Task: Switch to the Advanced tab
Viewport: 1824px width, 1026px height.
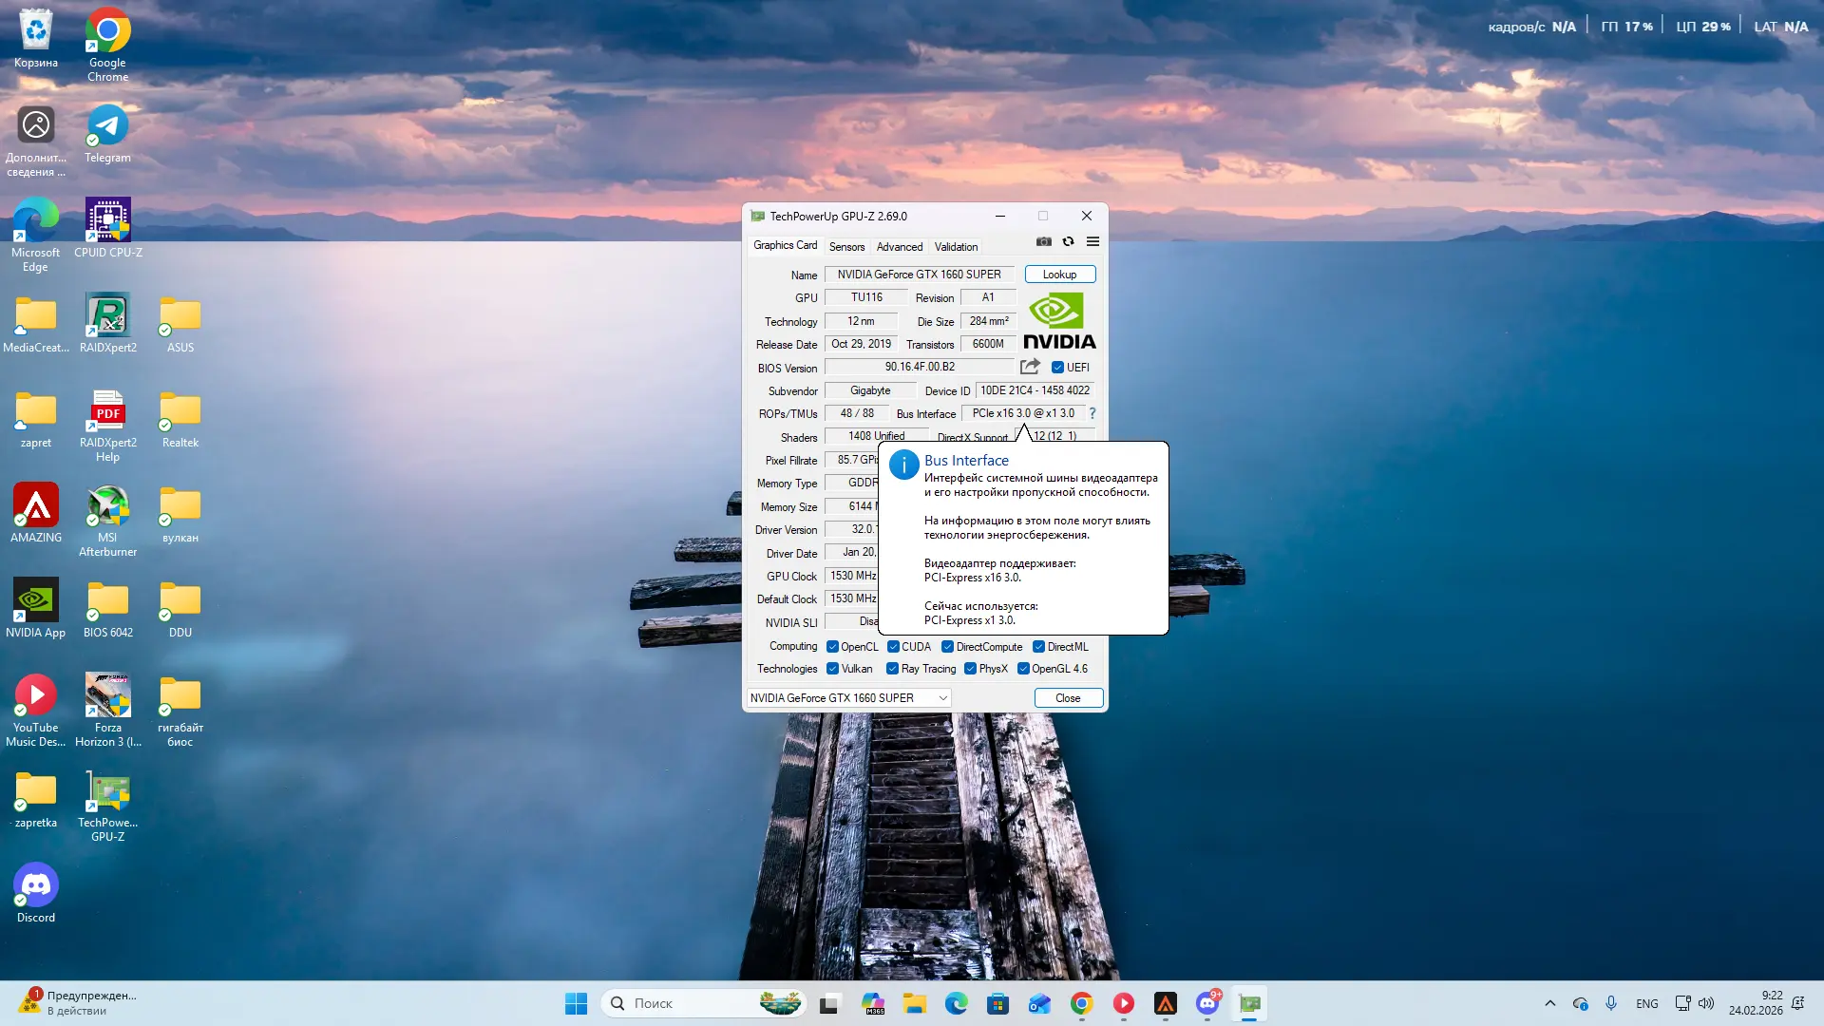Action: click(899, 247)
